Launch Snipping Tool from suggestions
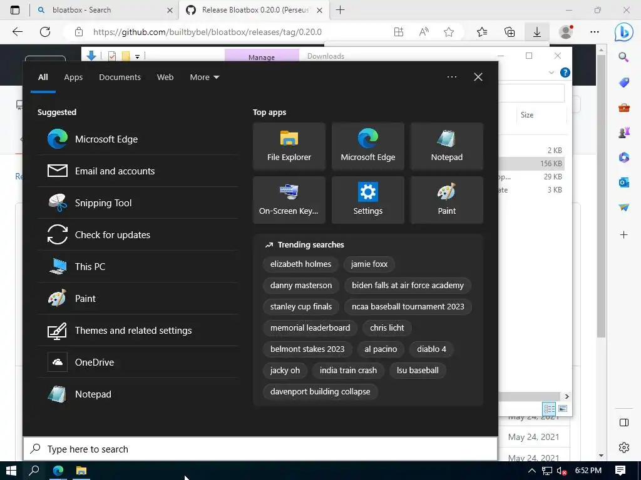Viewport: 641px width, 480px height. coord(138,203)
